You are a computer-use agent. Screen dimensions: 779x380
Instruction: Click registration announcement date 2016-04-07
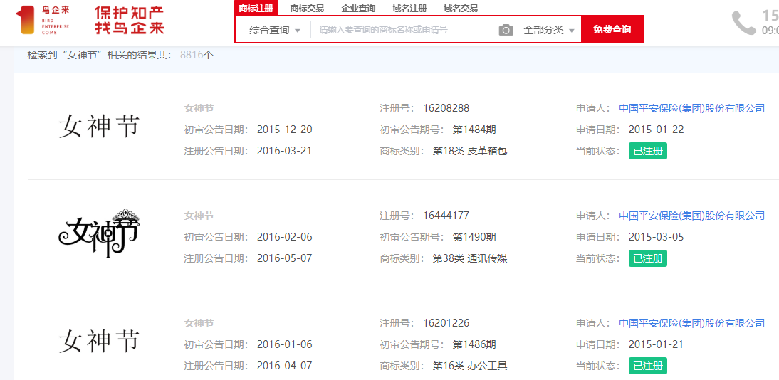[x=285, y=366]
